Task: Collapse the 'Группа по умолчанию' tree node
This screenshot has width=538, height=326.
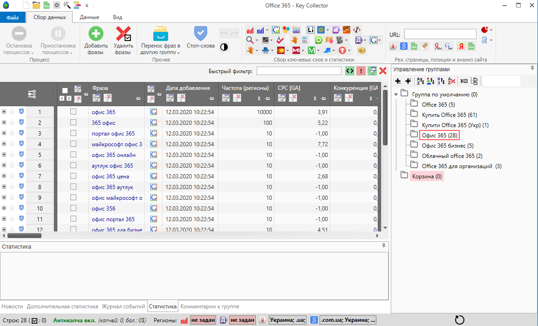Action: pos(396,95)
